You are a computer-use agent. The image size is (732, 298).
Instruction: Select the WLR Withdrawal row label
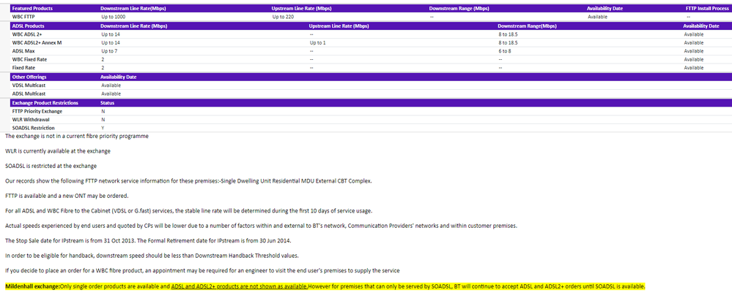click(x=30, y=119)
